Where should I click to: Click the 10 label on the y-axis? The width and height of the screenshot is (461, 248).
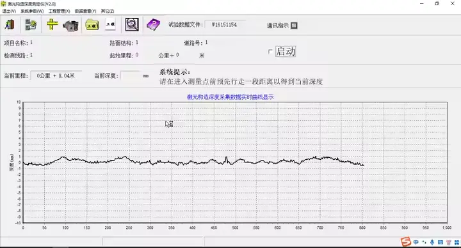click(x=19, y=102)
